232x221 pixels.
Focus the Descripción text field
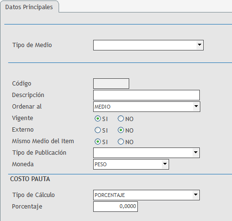click(x=147, y=95)
